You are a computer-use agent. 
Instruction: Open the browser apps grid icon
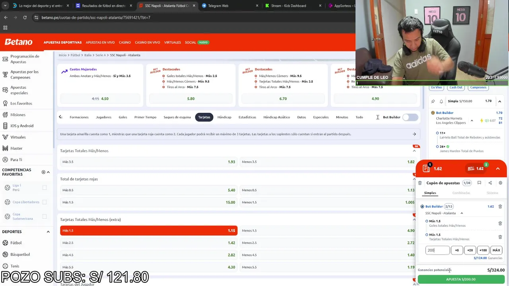pos(5,27)
